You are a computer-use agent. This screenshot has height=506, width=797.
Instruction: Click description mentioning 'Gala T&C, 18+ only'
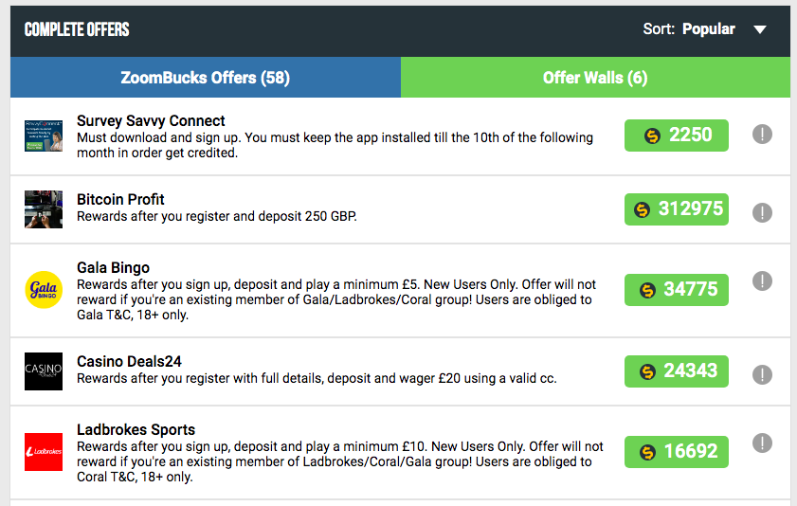pos(336,299)
